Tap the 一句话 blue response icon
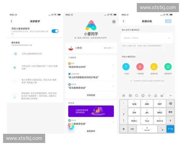This screenshot has height=146, width=182. pos(126,67)
